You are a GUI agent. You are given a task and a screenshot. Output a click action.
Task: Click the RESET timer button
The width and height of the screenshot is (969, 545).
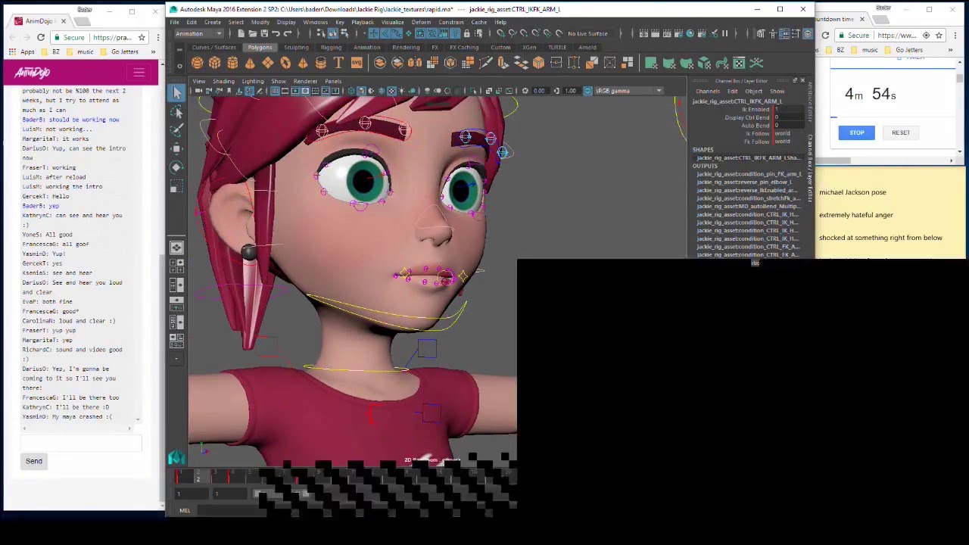[x=901, y=132]
